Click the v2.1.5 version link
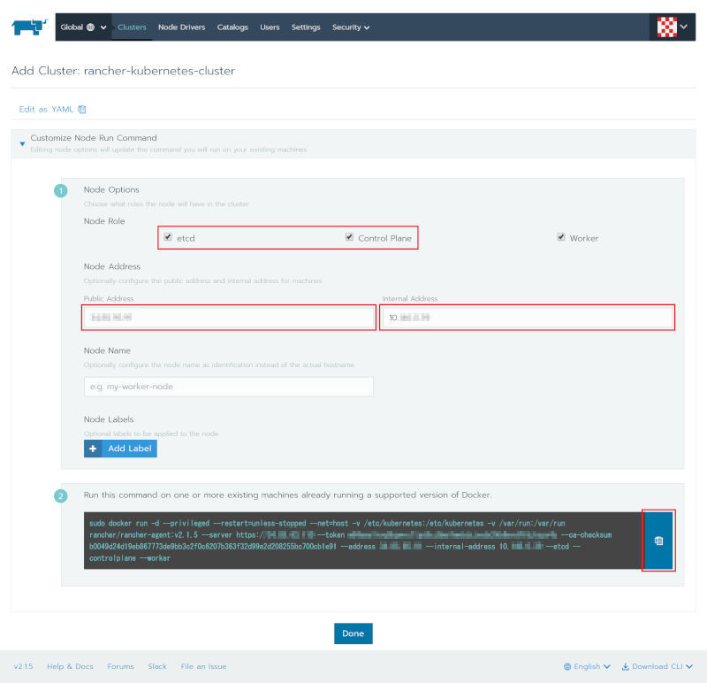707x683 pixels. pos(24,666)
